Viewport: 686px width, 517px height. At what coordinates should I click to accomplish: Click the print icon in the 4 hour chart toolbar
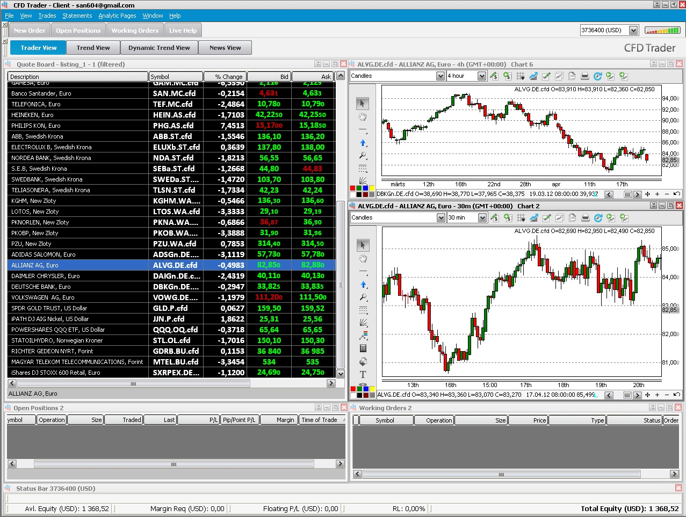(584, 76)
